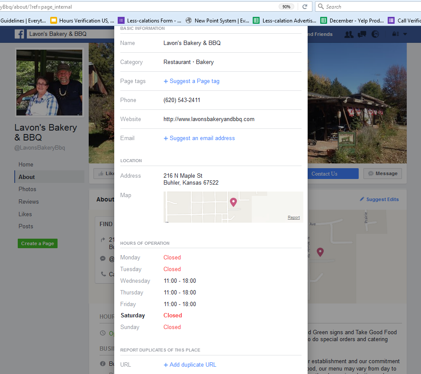Open Hours Verification US bookmark
The image size is (421, 374).
pos(83,20)
